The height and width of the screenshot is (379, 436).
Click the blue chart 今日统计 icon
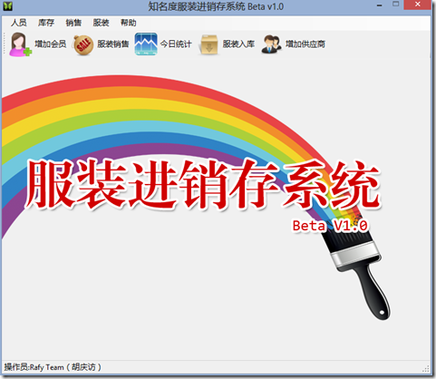[x=146, y=44]
